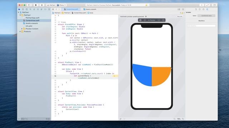
Task: Expand the Products folder
Action: tap(20, 32)
